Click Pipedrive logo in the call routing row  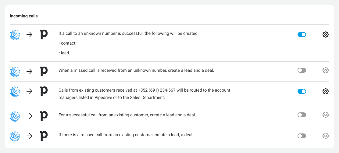click(x=44, y=91)
